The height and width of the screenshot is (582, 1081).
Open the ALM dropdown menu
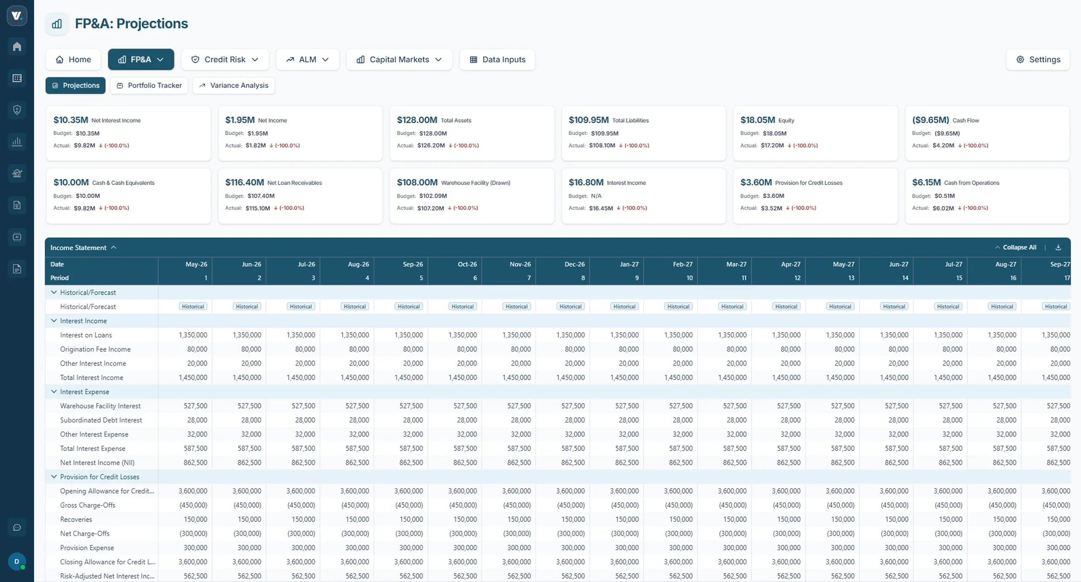[307, 59]
